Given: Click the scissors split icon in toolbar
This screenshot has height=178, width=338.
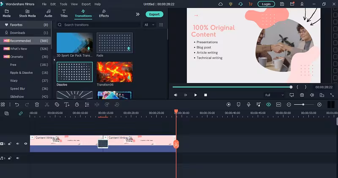Looking at the screenshot, I should [x=47, y=105].
